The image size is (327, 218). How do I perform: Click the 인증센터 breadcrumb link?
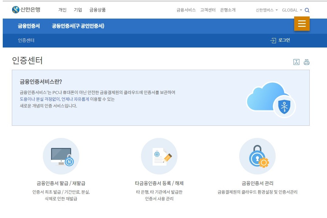tap(26, 40)
